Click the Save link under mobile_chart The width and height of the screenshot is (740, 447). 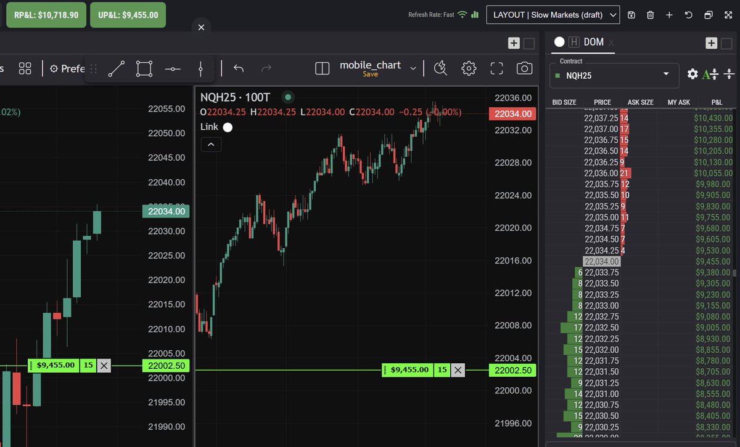click(x=370, y=74)
